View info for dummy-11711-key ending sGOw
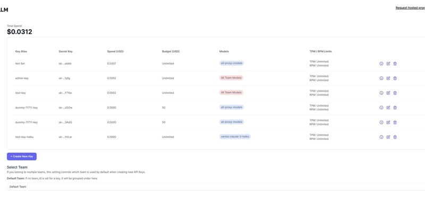The height and width of the screenshot is (212, 425). tap(381, 108)
